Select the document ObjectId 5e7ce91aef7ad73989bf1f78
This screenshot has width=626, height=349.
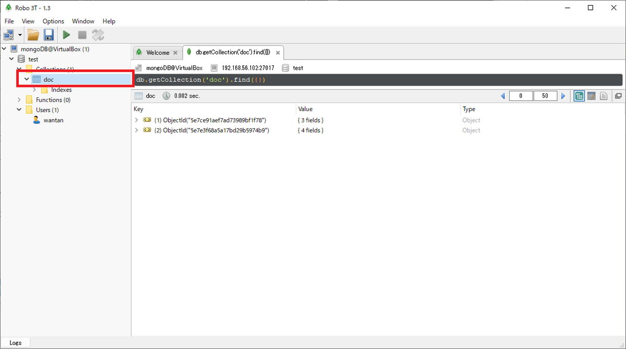210,120
